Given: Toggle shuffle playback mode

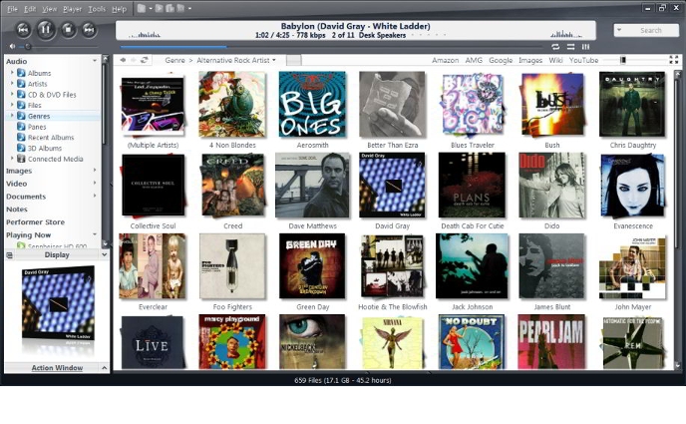Looking at the screenshot, I should point(570,46).
